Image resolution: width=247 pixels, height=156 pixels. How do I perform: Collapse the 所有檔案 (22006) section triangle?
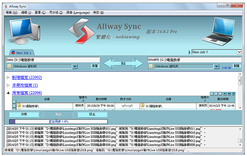click(8, 93)
